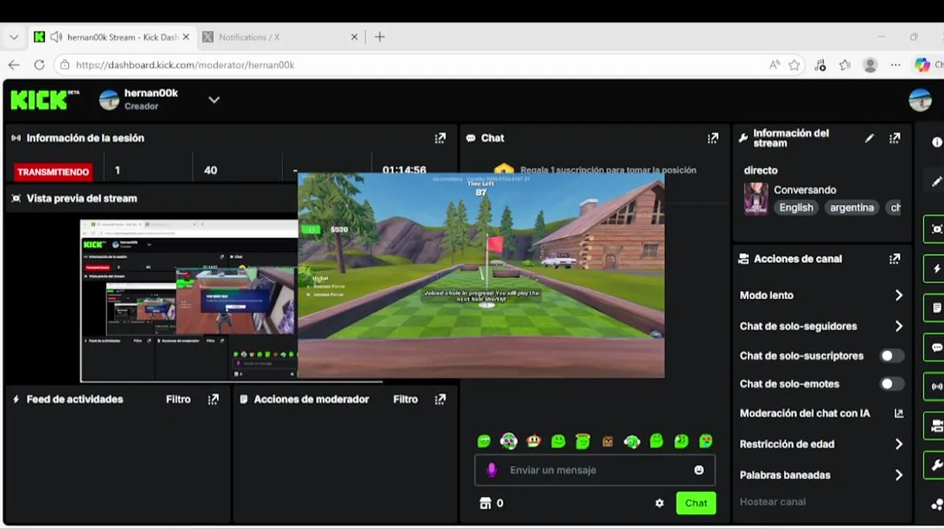
Task: Click the Hostear canal link
Action: pyautogui.click(x=772, y=502)
